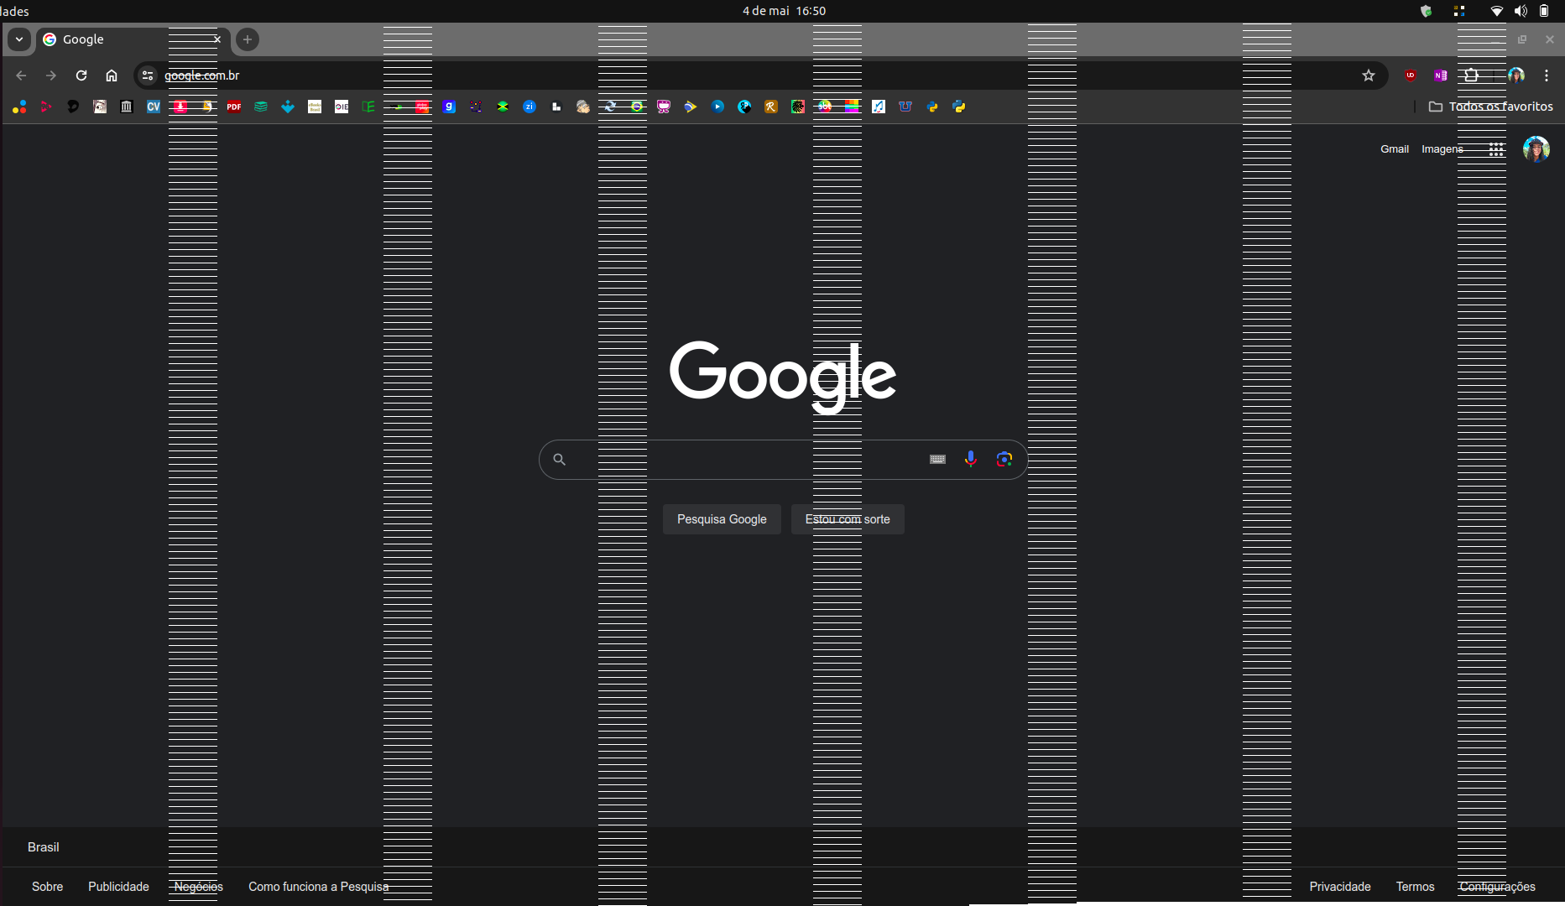This screenshot has height=906, width=1565.
Task: Open Negócios footer link
Action: pos(199,887)
